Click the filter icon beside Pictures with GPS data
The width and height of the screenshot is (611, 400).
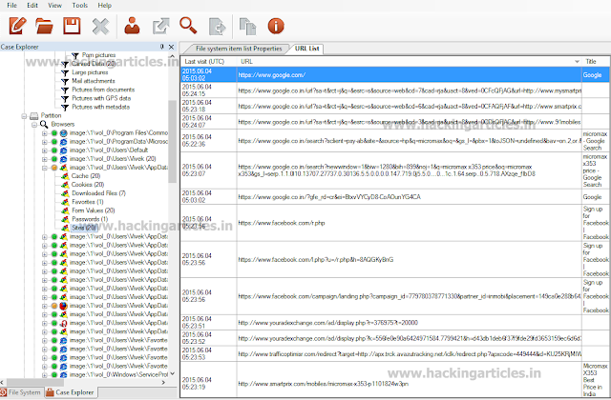[65, 99]
